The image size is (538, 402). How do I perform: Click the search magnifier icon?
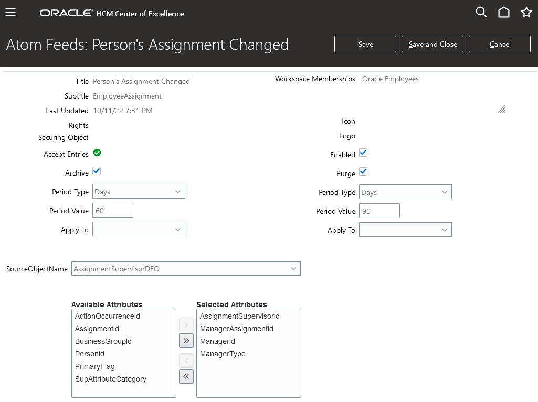point(481,12)
